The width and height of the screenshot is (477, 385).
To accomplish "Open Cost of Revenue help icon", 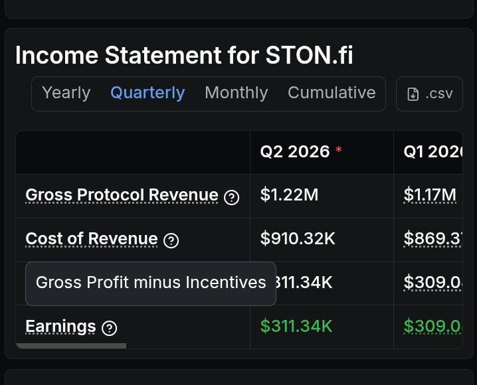I will point(171,241).
